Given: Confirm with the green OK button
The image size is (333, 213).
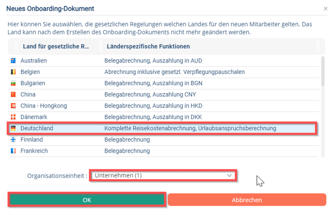Looking at the screenshot, I should coord(86,200).
